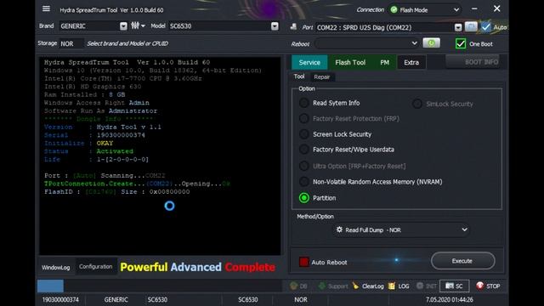Click the STOP button
Screen dimensions: 544x306
[488, 286]
